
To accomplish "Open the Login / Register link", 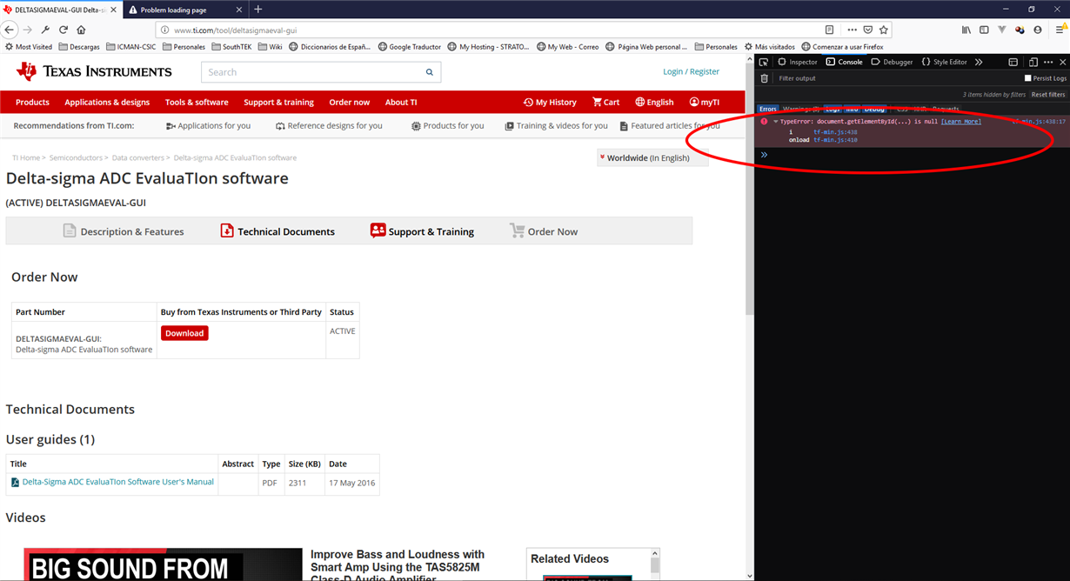I will [691, 71].
